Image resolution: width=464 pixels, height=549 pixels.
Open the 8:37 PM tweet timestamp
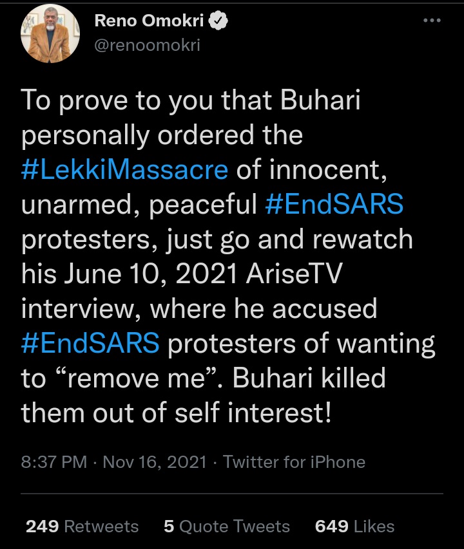[54, 462]
